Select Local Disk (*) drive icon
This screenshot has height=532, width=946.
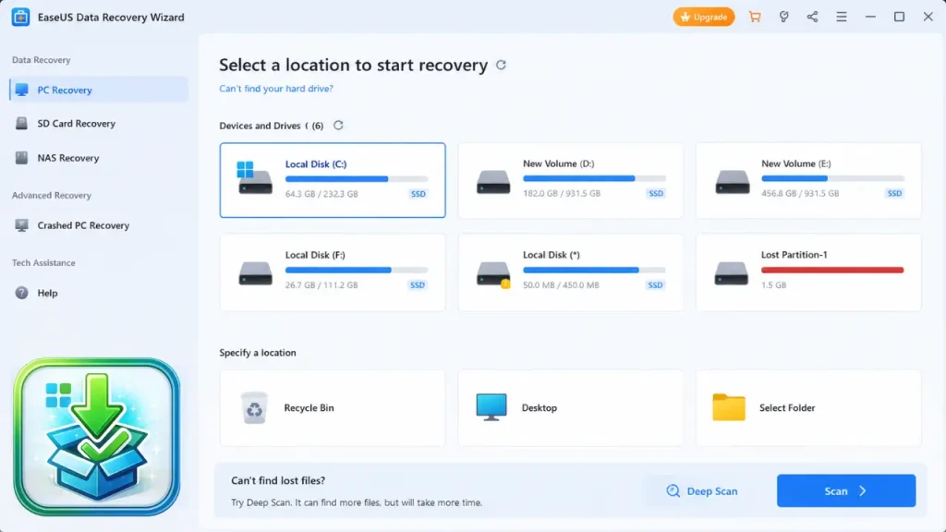[493, 273]
